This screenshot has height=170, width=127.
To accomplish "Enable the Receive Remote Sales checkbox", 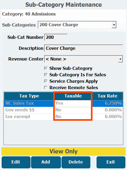I will (x=46, y=88).
